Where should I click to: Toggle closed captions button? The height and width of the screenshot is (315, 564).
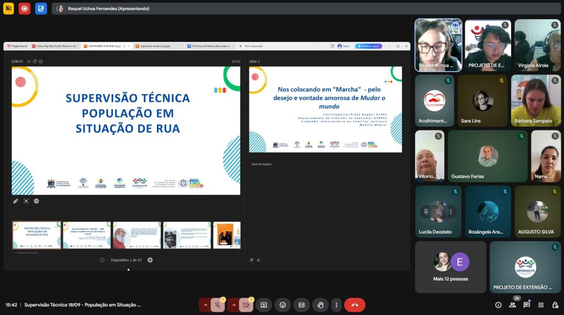click(x=301, y=305)
